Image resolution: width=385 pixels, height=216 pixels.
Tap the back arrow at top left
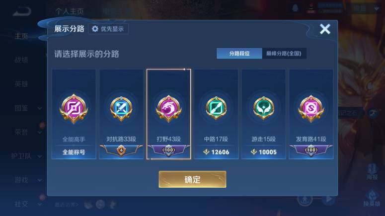tap(22, 11)
